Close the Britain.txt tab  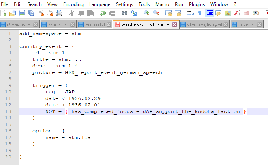click(x=109, y=25)
